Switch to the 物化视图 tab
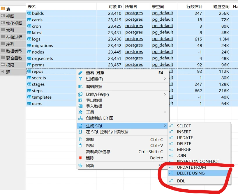The width and height of the screenshot is (238, 194). coord(13,23)
